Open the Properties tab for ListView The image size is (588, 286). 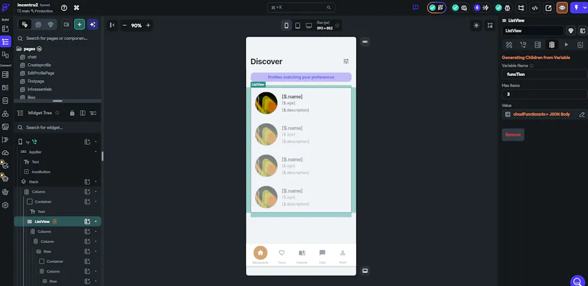click(509, 45)
